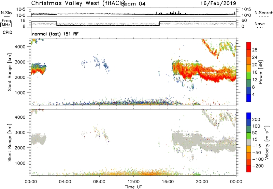Click the '60' Nave axis tick
This screenshot has height=189, width=273.
click(244, 20)
